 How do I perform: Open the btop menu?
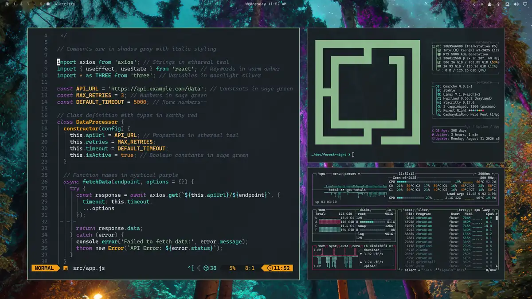[x=336, y=174]
